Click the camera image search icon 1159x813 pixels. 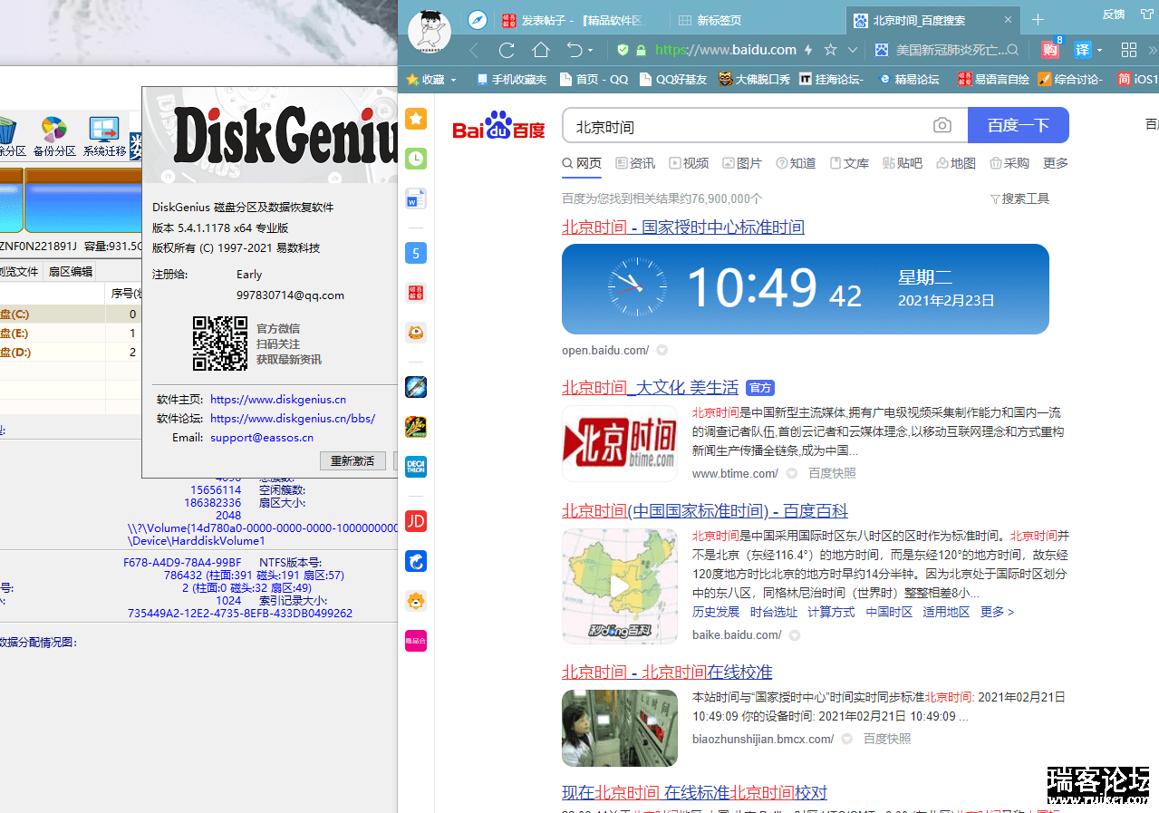pyautogui.click(x=942, y=125)
